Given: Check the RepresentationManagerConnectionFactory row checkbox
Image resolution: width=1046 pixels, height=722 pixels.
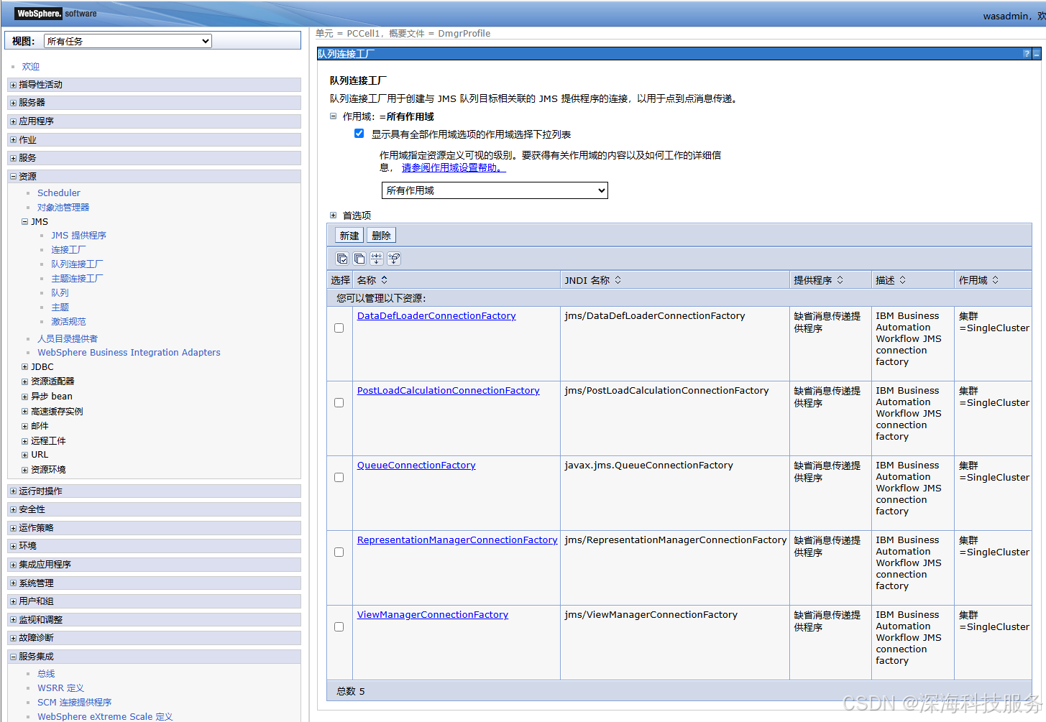Looking at the screenshot, I should coord(339,552).
